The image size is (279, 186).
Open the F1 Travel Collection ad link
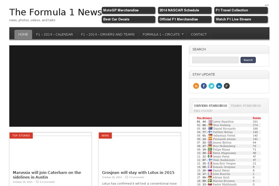click(x=241, y=10)
